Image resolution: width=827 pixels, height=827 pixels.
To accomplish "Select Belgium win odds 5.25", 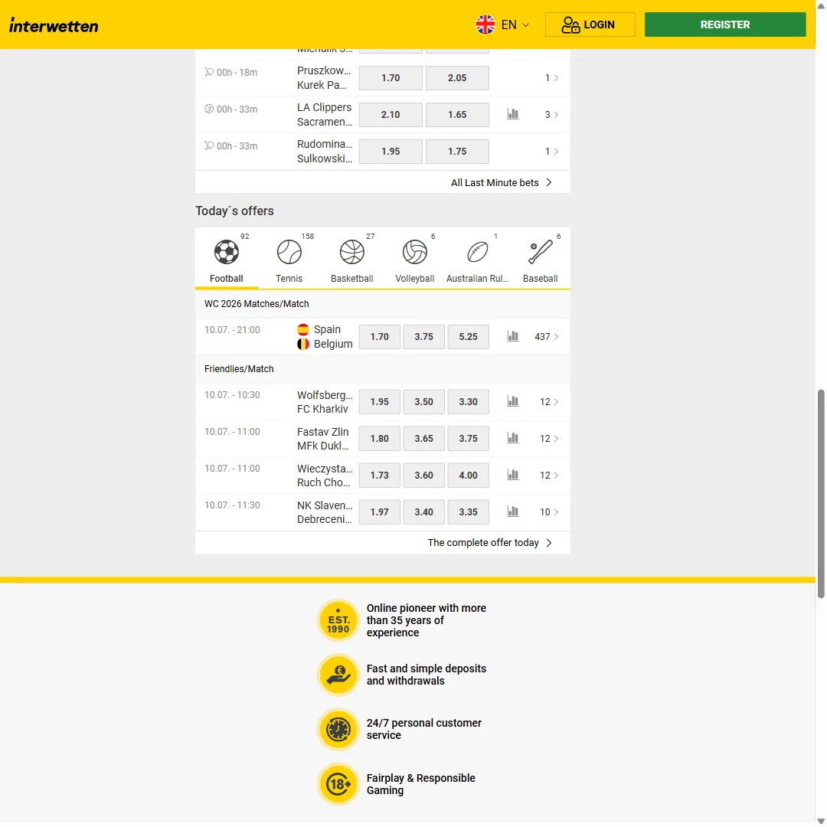I will 468,336.
